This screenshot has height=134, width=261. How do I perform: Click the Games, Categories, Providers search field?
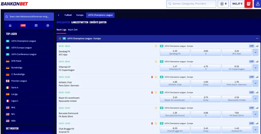coord(191,4)
